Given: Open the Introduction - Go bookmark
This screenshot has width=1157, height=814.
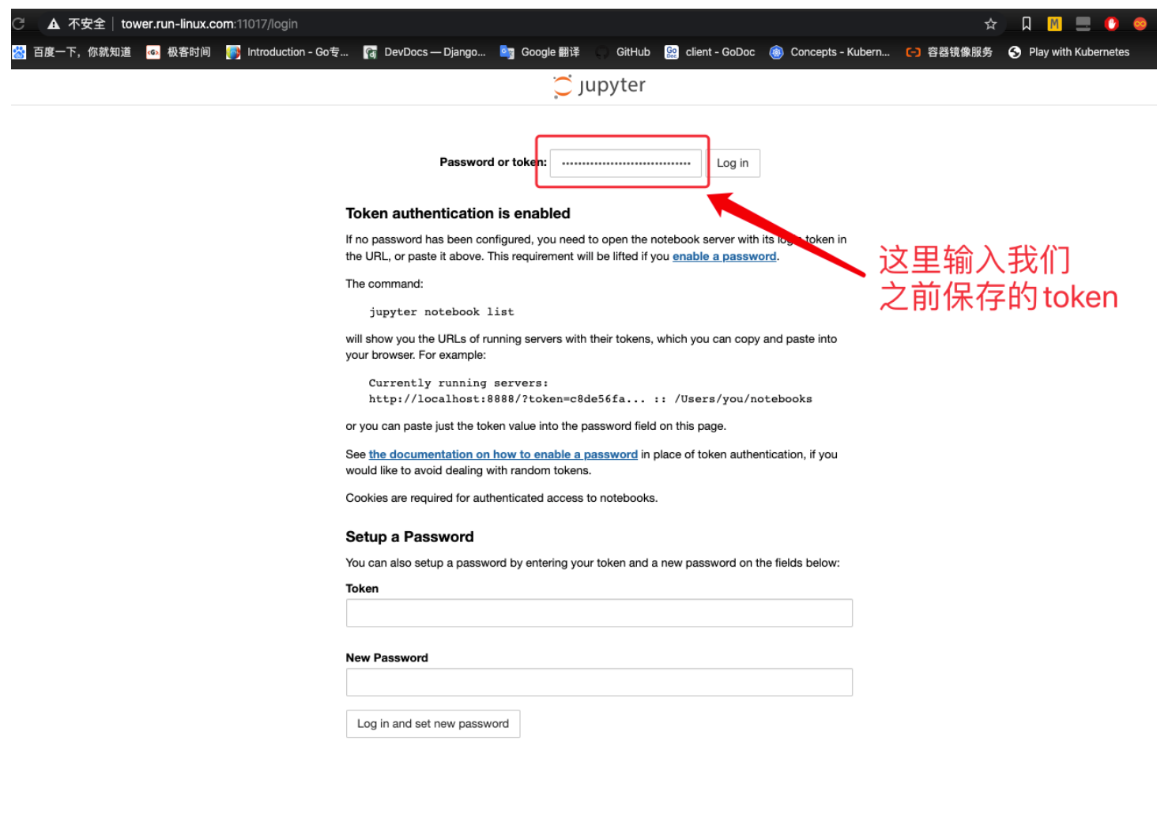Looking at the screenshot, I should (288, 52).
